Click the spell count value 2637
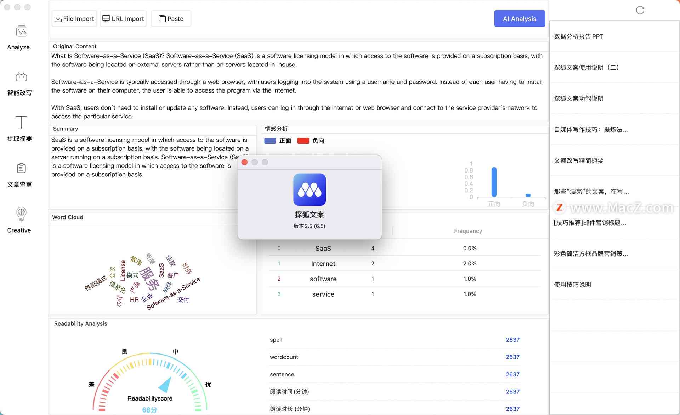This screenshot has width=680, height=415. [512, 339]
